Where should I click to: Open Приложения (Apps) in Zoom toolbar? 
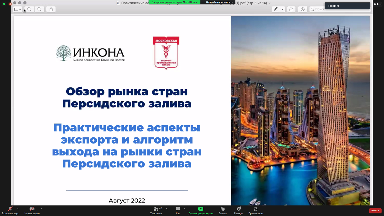255,210
